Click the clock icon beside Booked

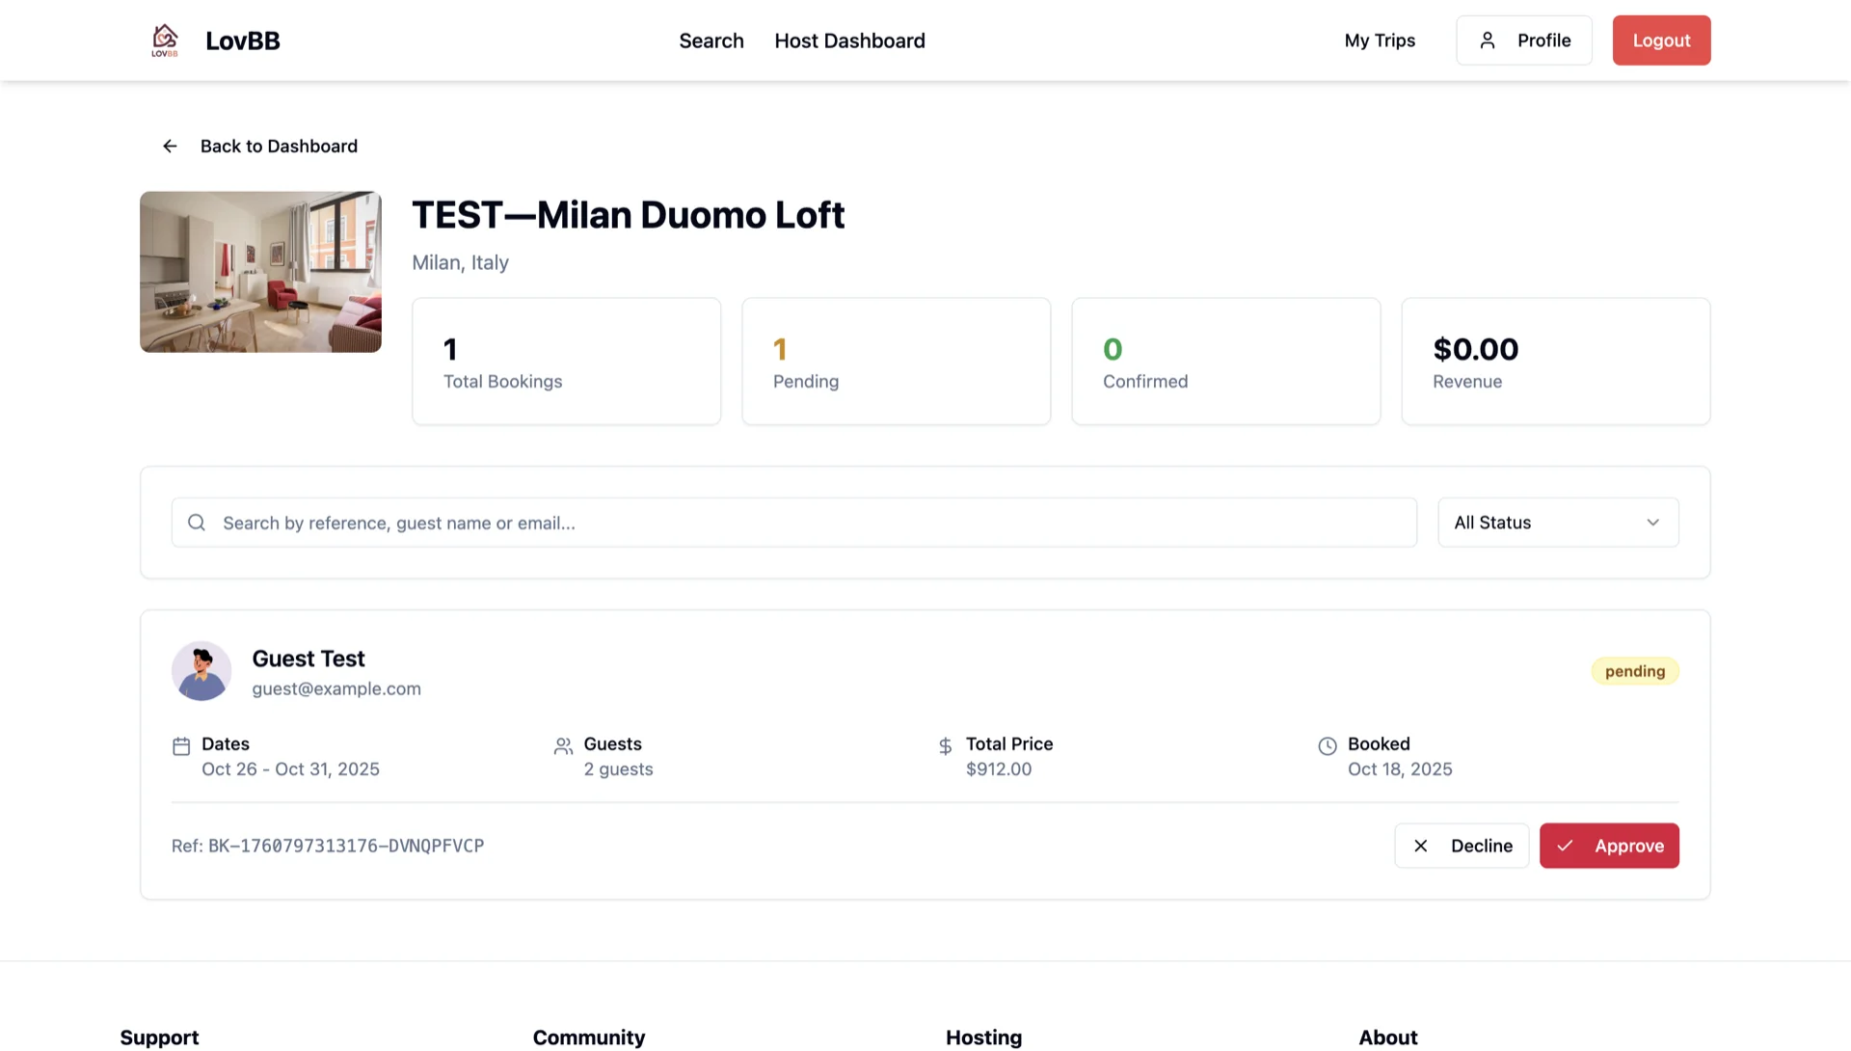(x=1328, y=745)
